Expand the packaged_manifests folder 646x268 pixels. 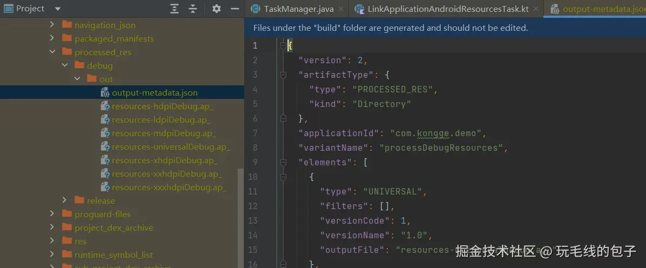coord(52,38)
